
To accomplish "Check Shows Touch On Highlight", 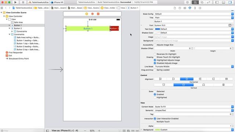I will point(155,57).
